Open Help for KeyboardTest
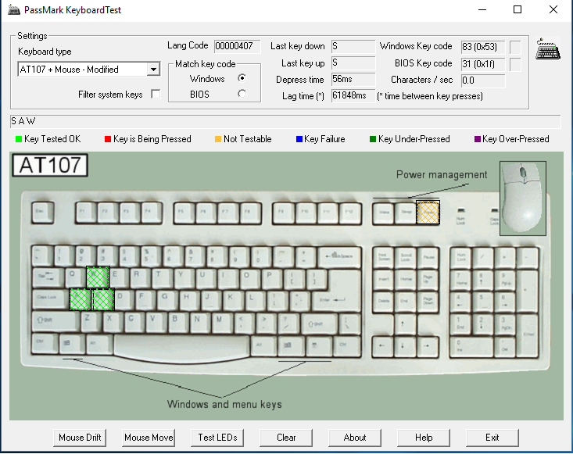Viewport: 573px width, 454px height. 424,438
